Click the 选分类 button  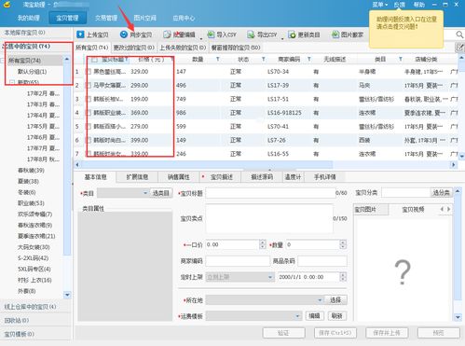click(441, 193)
